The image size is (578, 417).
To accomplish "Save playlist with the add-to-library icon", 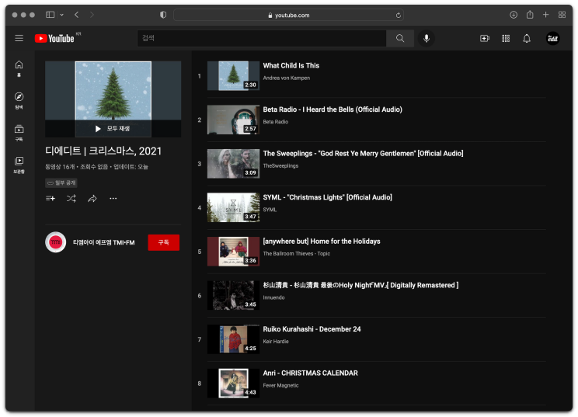I will 50,199.
